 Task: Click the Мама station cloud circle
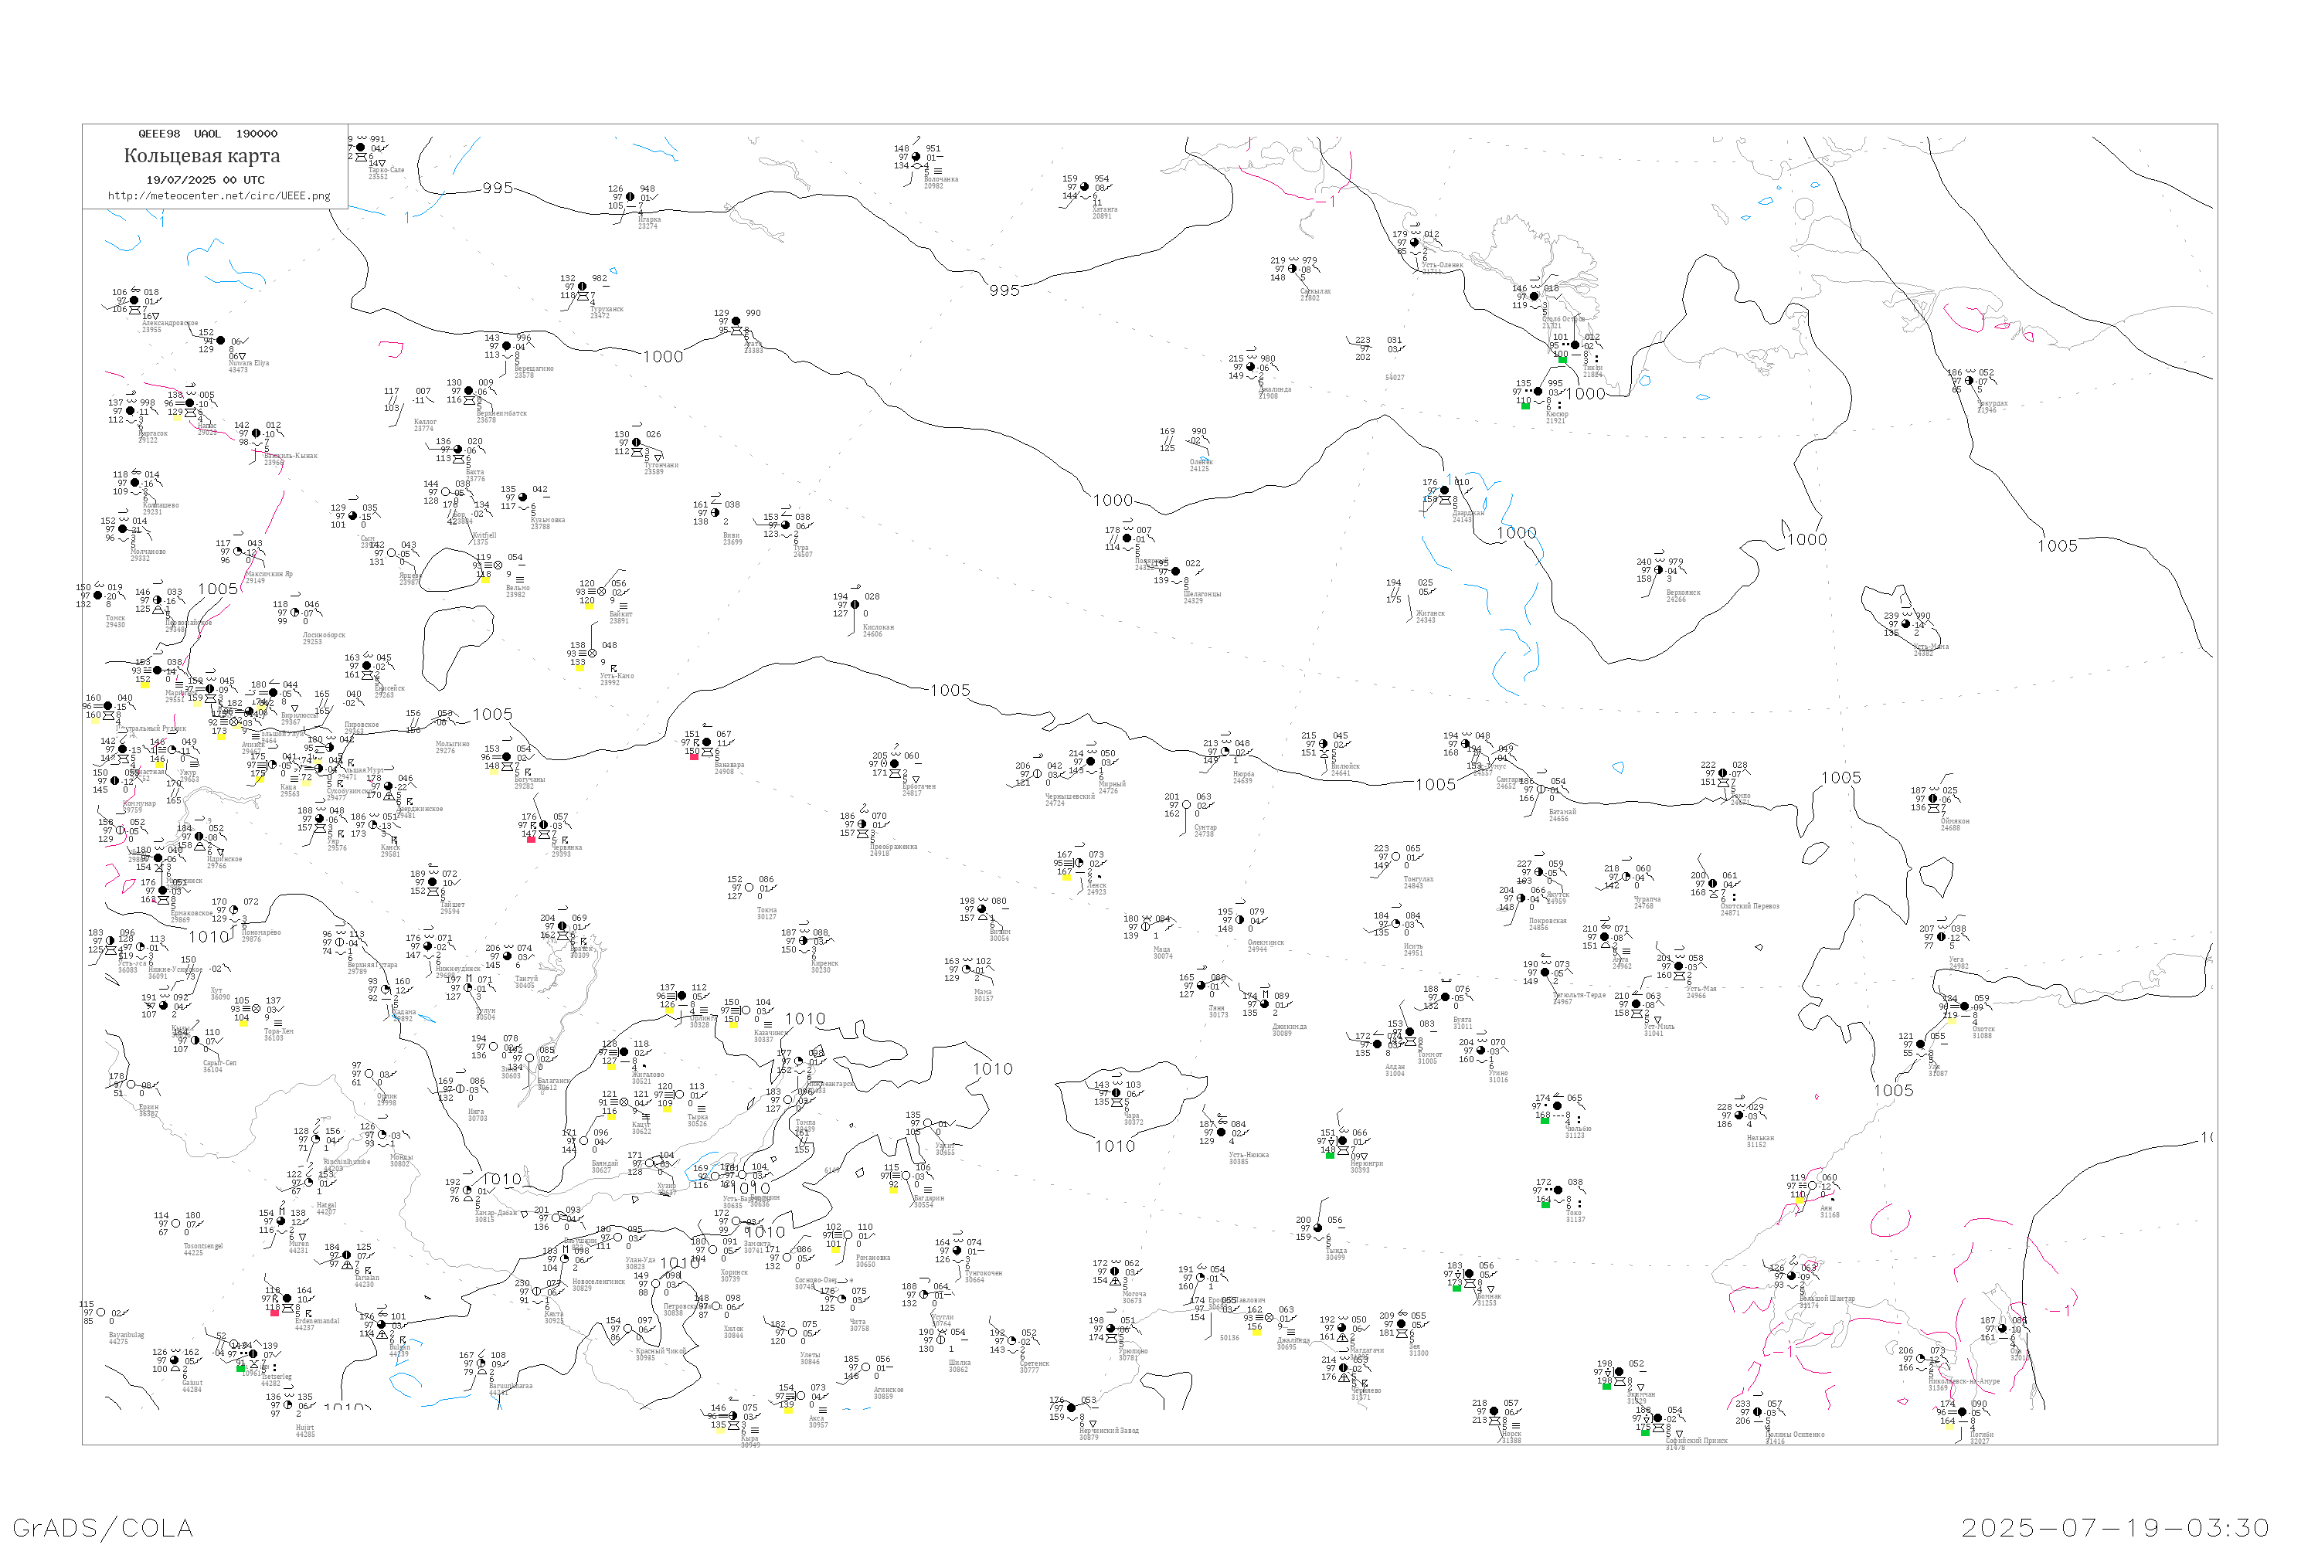[x=967, y=969]
